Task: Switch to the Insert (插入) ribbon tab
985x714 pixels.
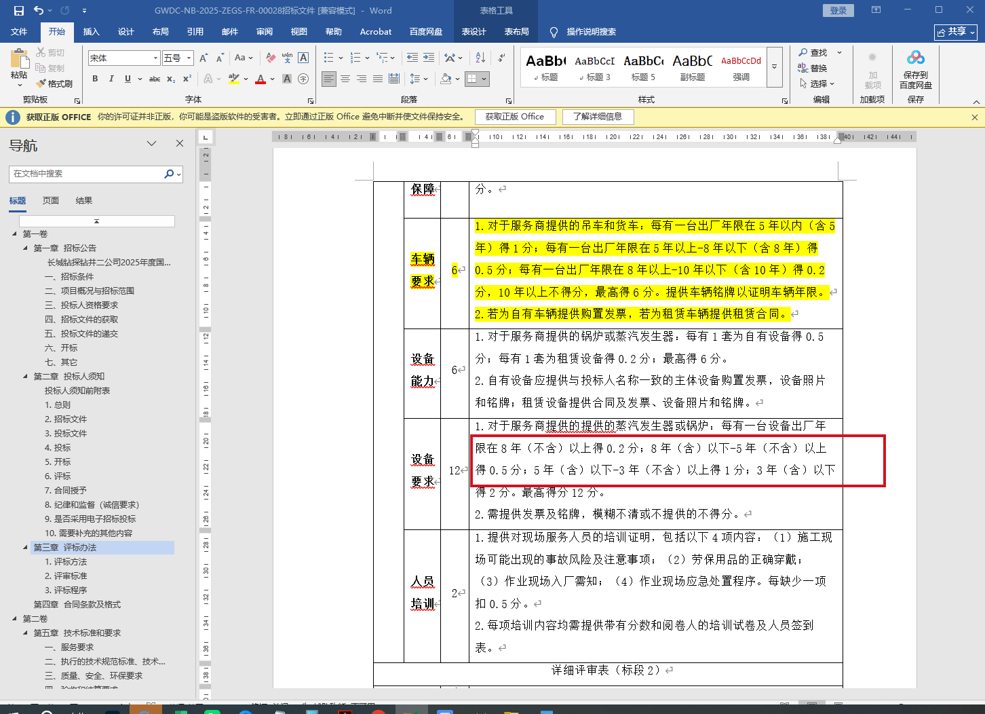Action: 91,32
